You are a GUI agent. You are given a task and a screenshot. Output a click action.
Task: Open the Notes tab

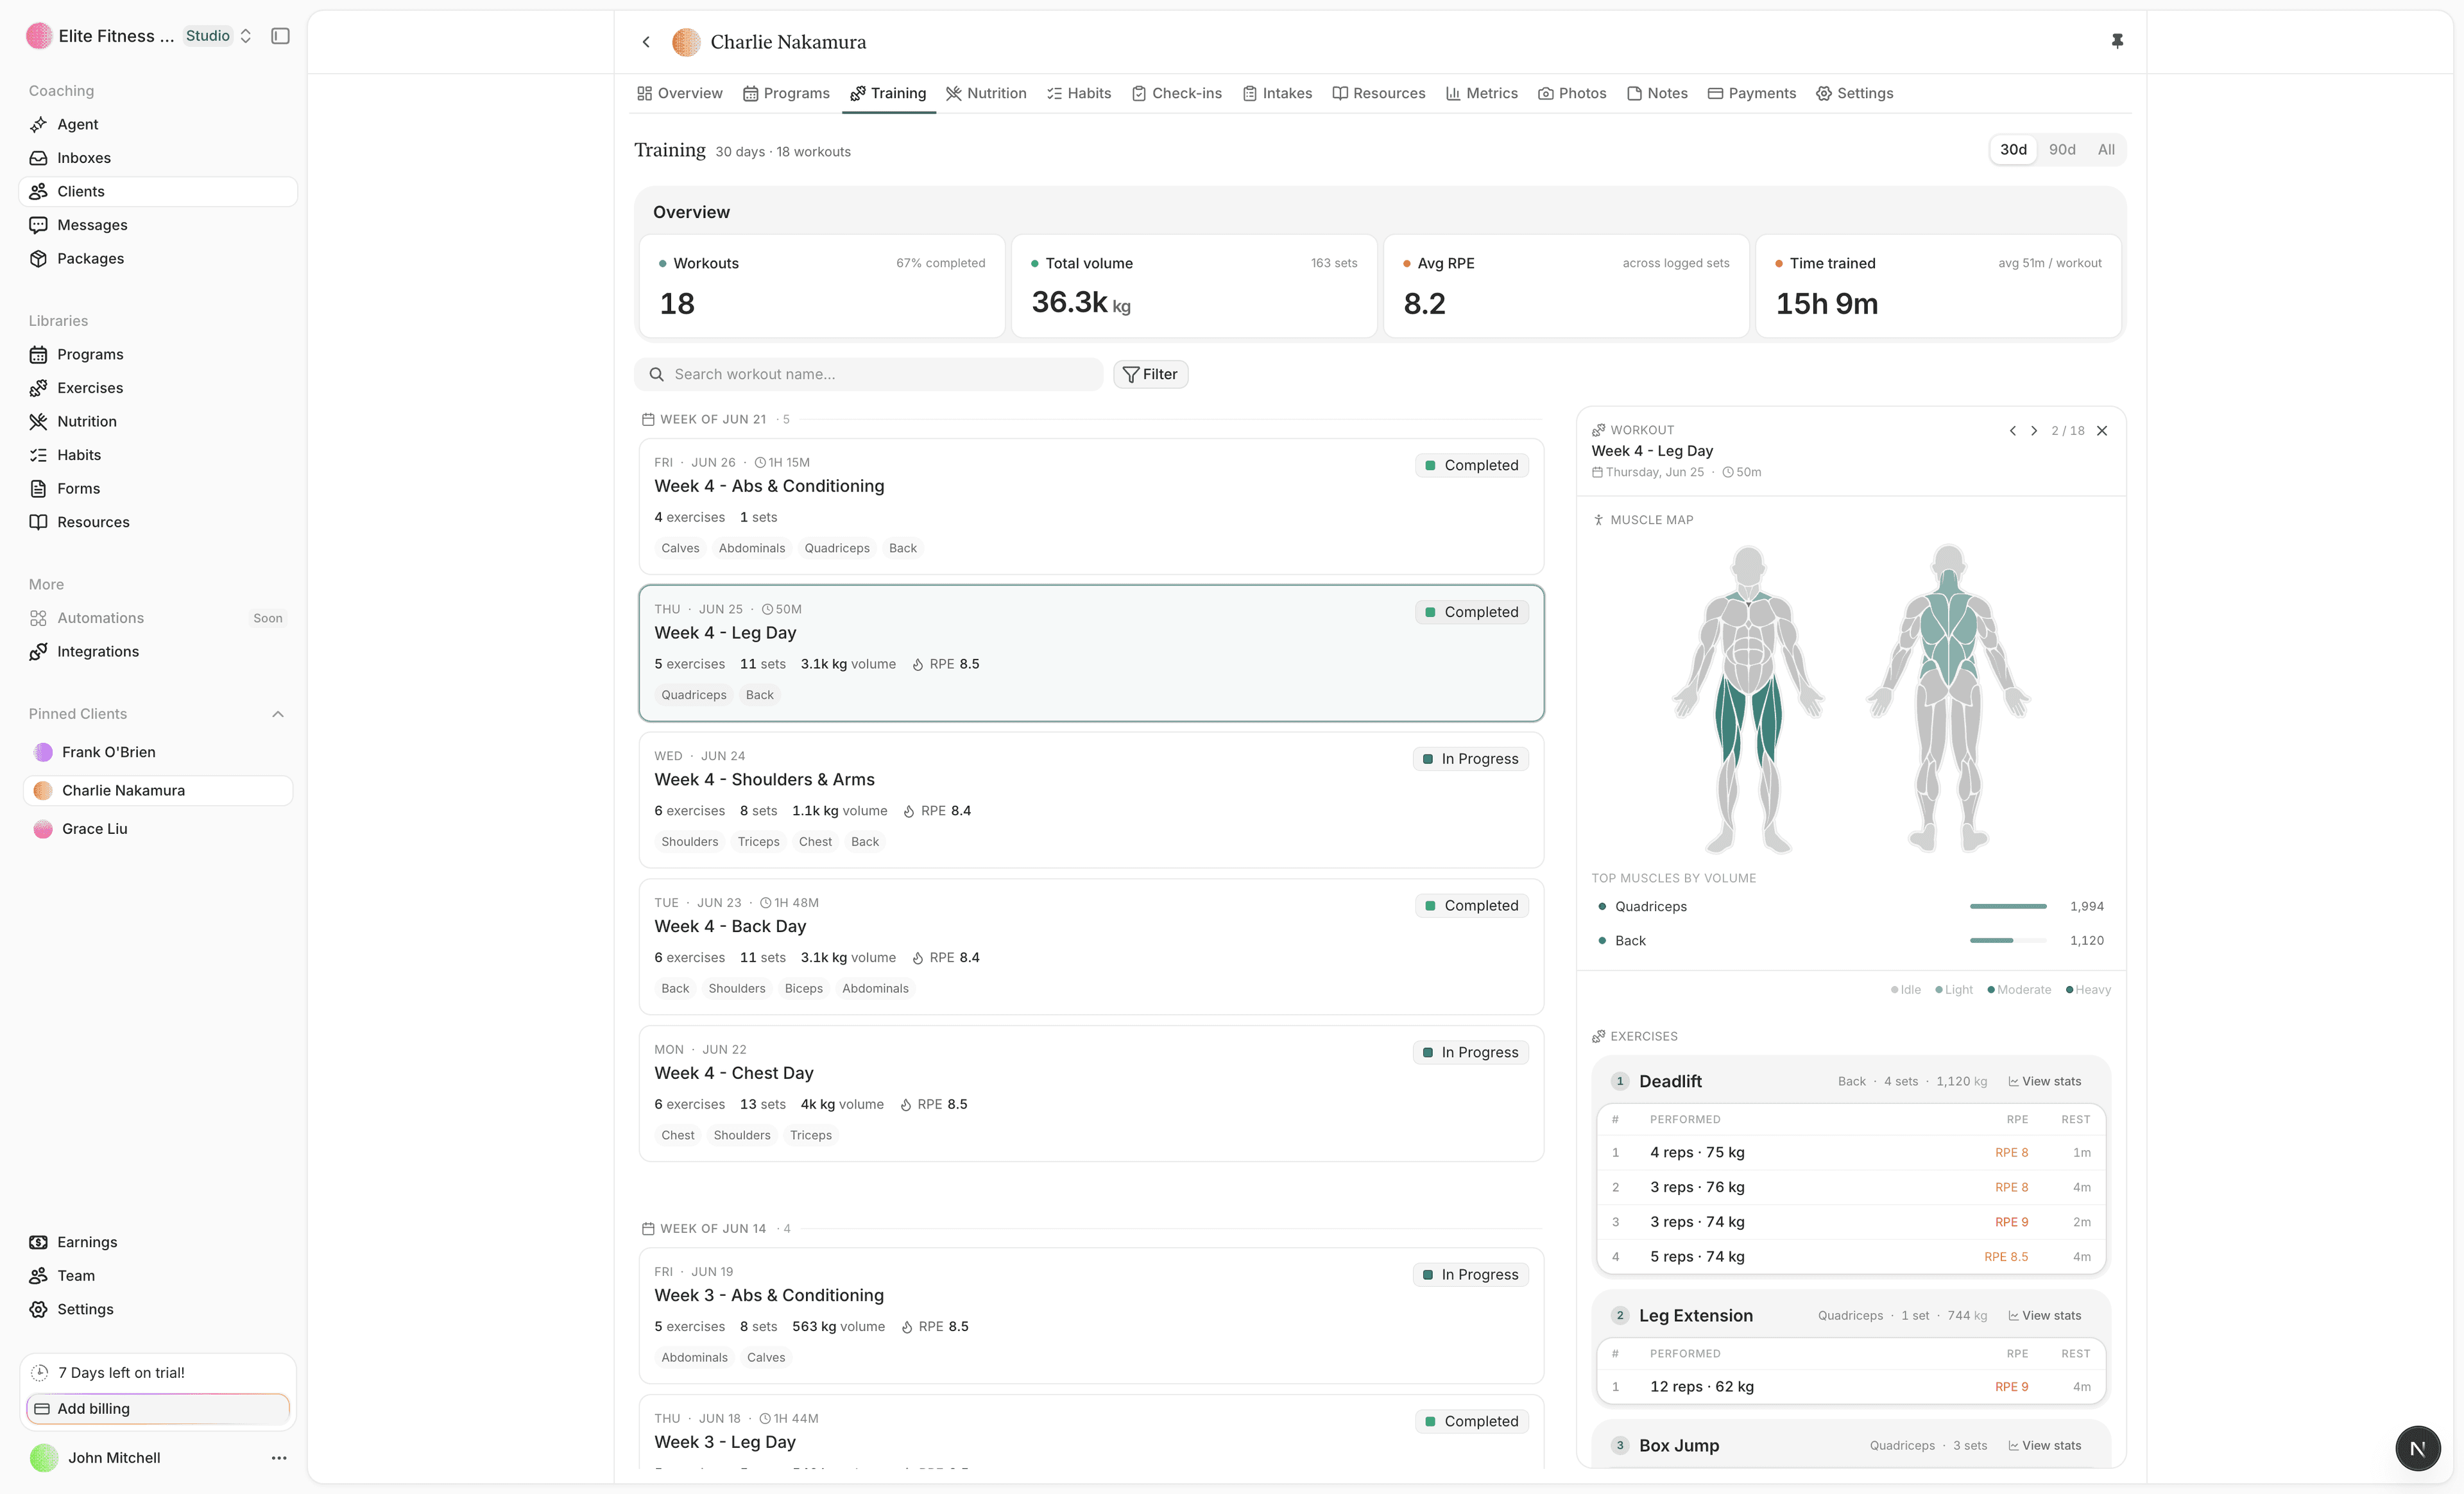(x=1657, y=93)
